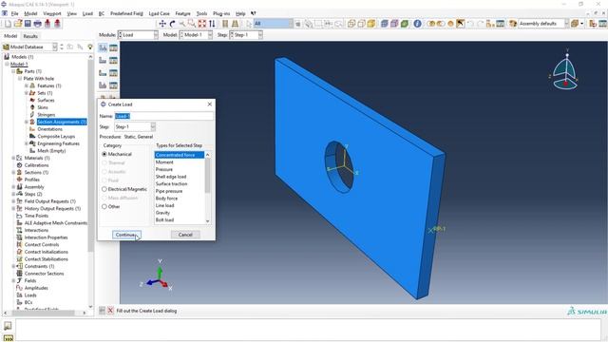
Task: Click the Query information blue icon
Action: [x=417, y=24]
